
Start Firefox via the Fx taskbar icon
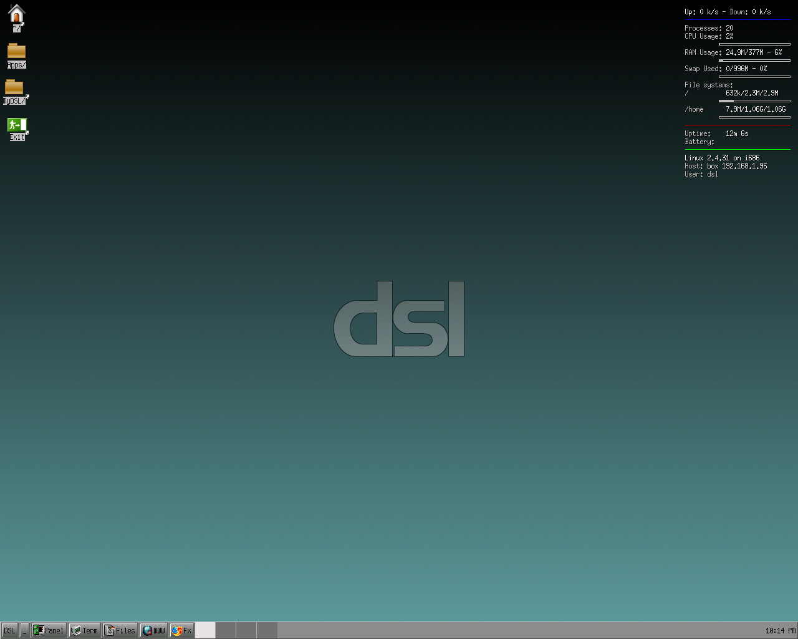[181, 630]
